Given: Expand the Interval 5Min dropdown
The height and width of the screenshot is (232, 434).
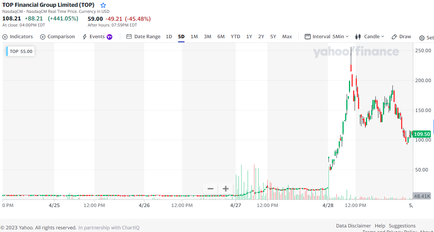Looking at the screenshot, I should pyautogui.click(x=327, y=37).
